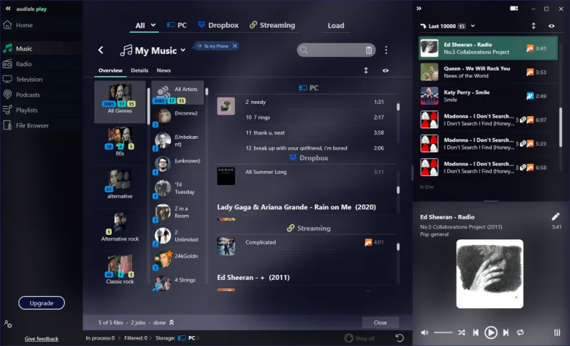The image size is (570, 346).
Task: Switch to the Dropbox source tab
Action: point(218,26)
